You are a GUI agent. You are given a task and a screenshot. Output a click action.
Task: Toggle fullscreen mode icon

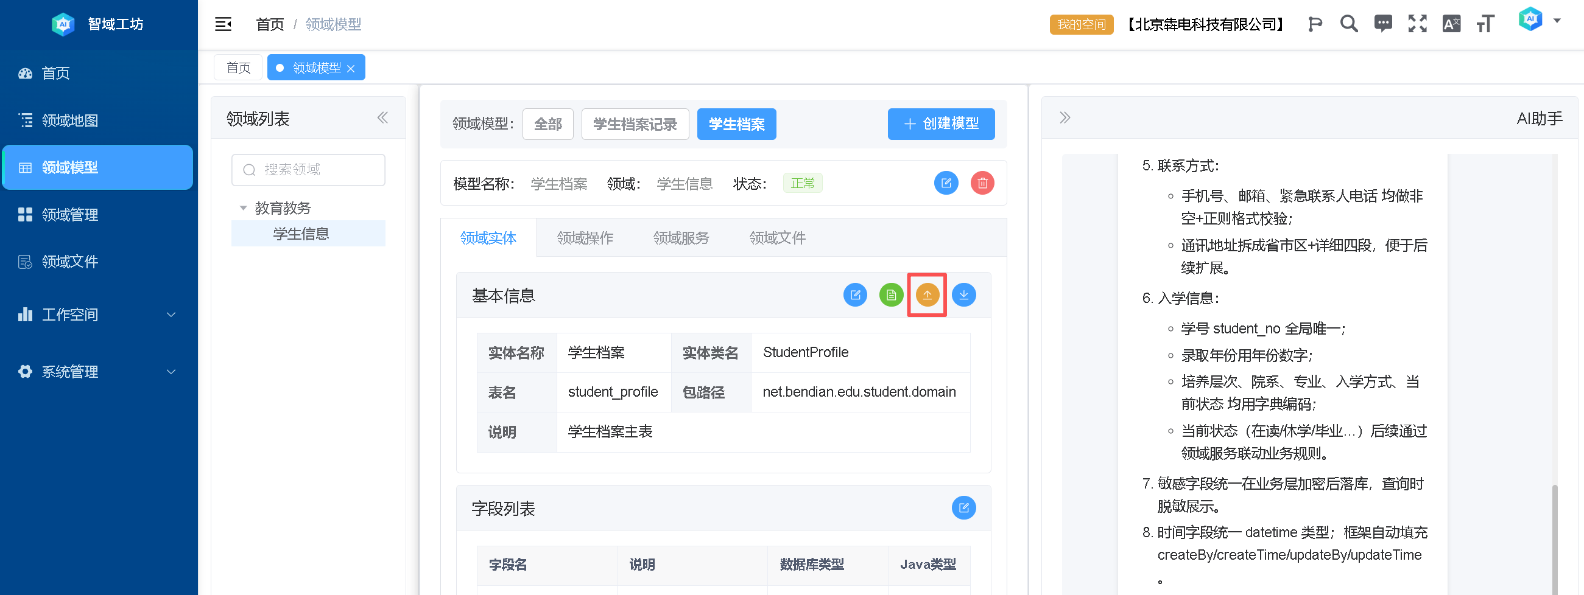coord(1417,24)
